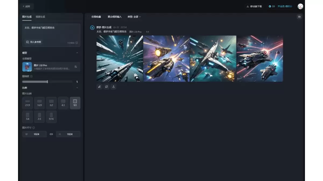Open the model settings sliders icon
This screenshot has height=181, width=323.
[x=76, y=67]
